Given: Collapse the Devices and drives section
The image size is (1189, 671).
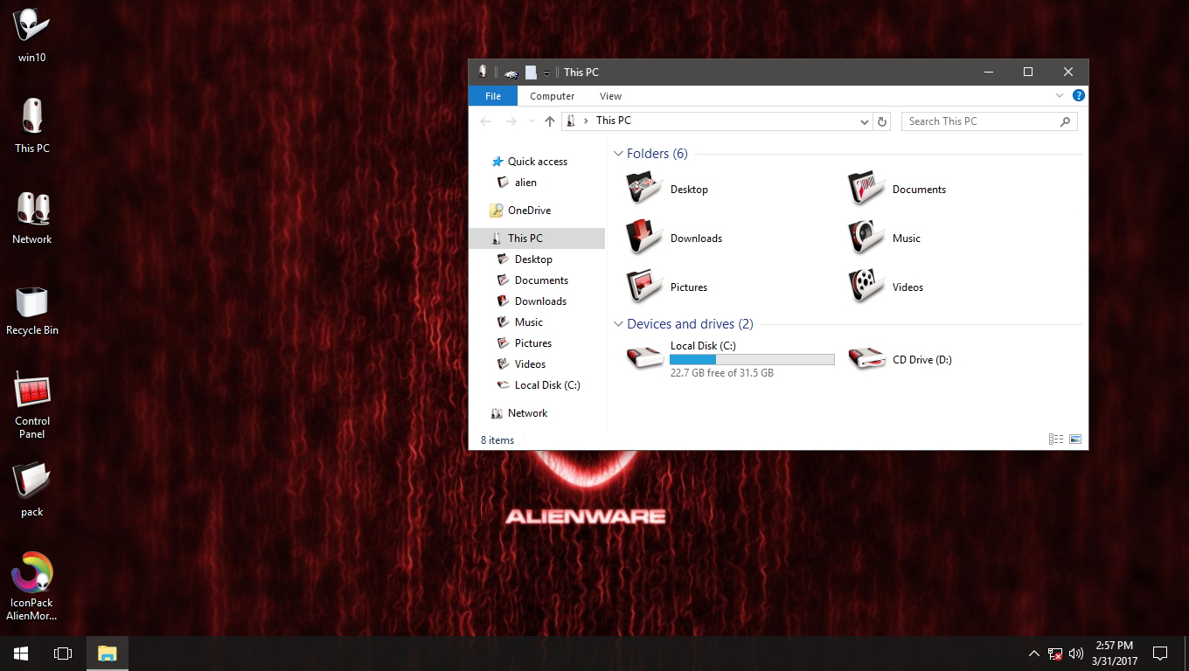Looking at the screenshot, I should (x=618, y=323).
